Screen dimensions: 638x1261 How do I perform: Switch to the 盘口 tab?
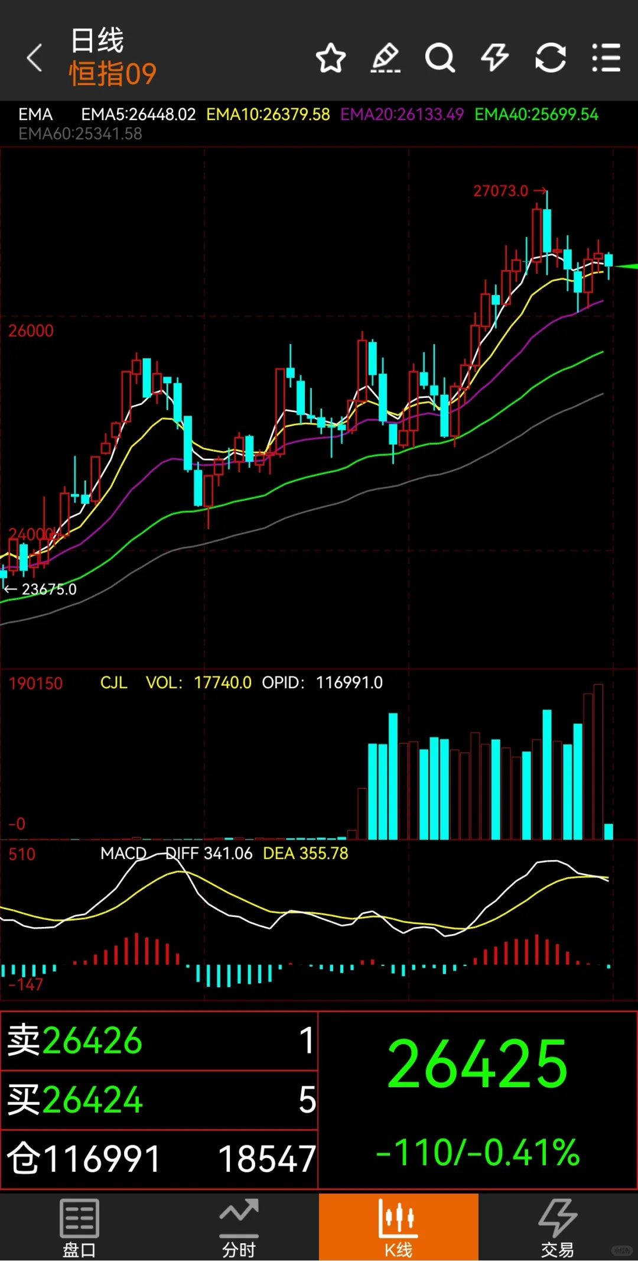79,1227
